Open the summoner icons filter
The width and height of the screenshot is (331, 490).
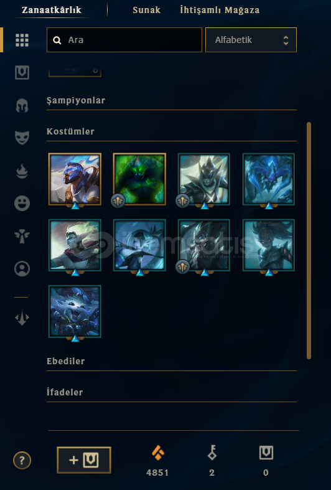(22, 268)
